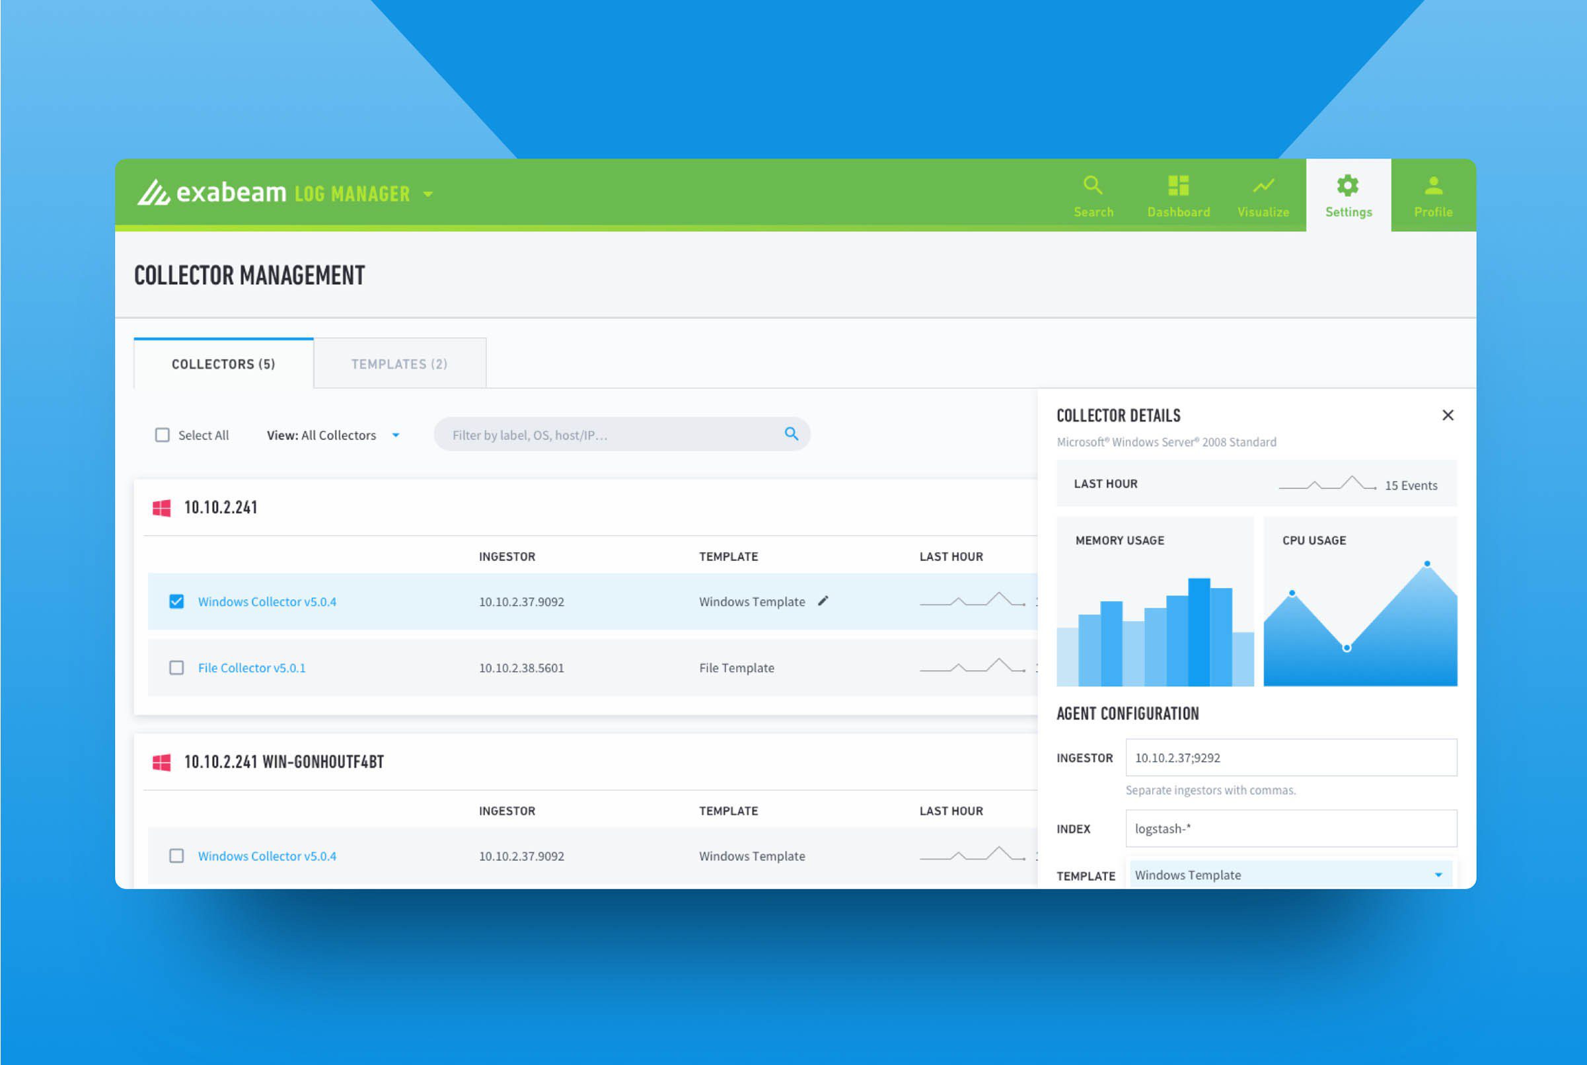The image size is (1587, 1065).
Task: Tick the Select All checkbox
Action: (x=163, y=435)
